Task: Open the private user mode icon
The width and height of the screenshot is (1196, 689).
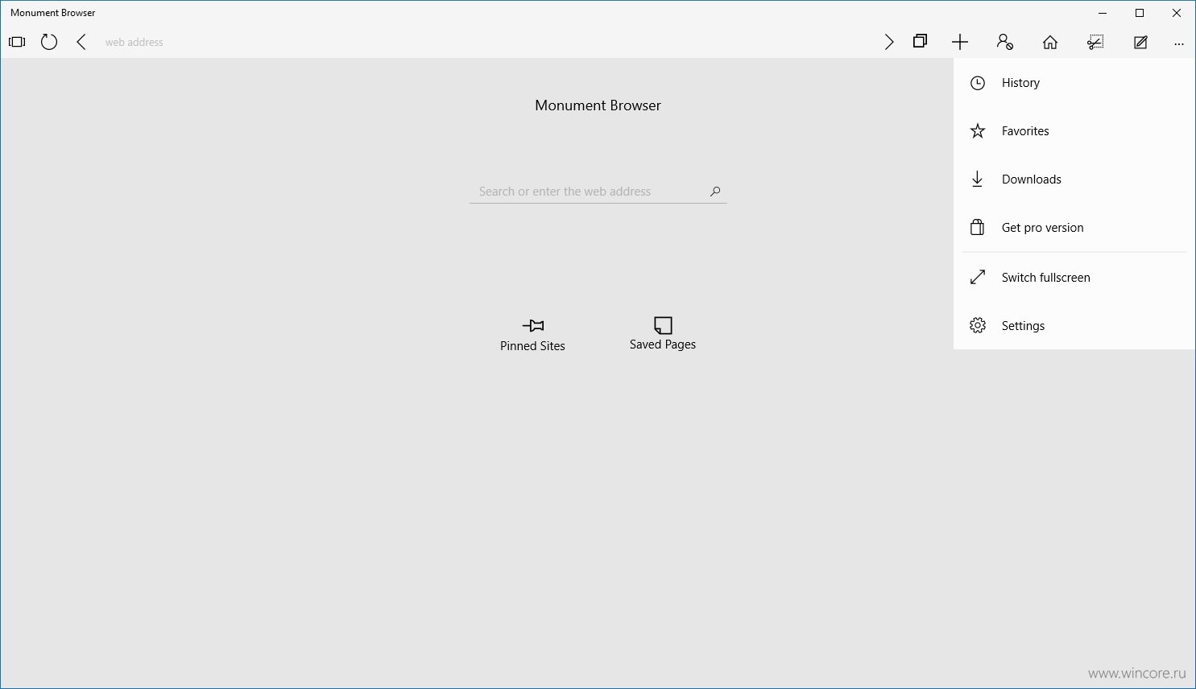Action: click(1004, 42)
